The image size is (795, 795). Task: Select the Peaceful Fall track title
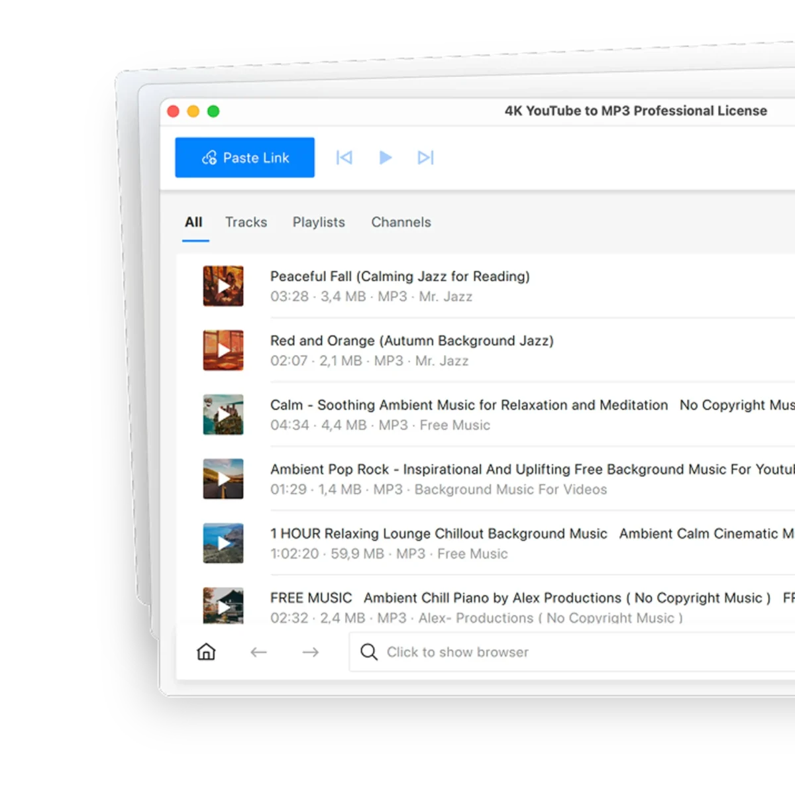[x=400, y=276]
